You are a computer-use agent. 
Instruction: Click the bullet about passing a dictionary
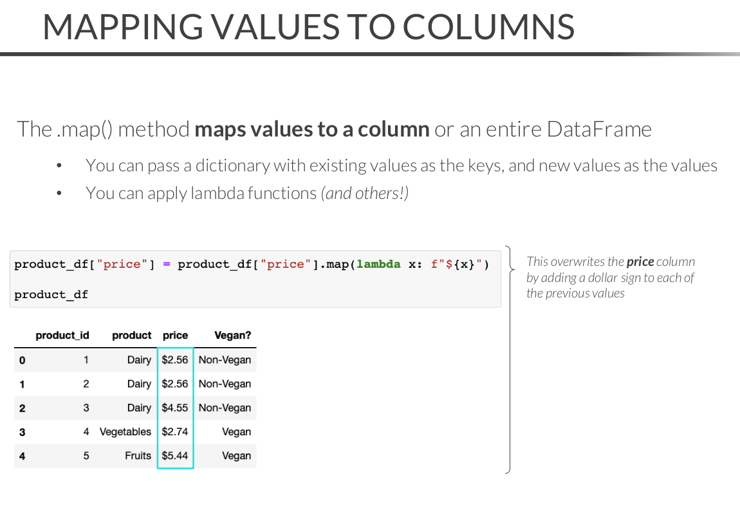point(401,165)
